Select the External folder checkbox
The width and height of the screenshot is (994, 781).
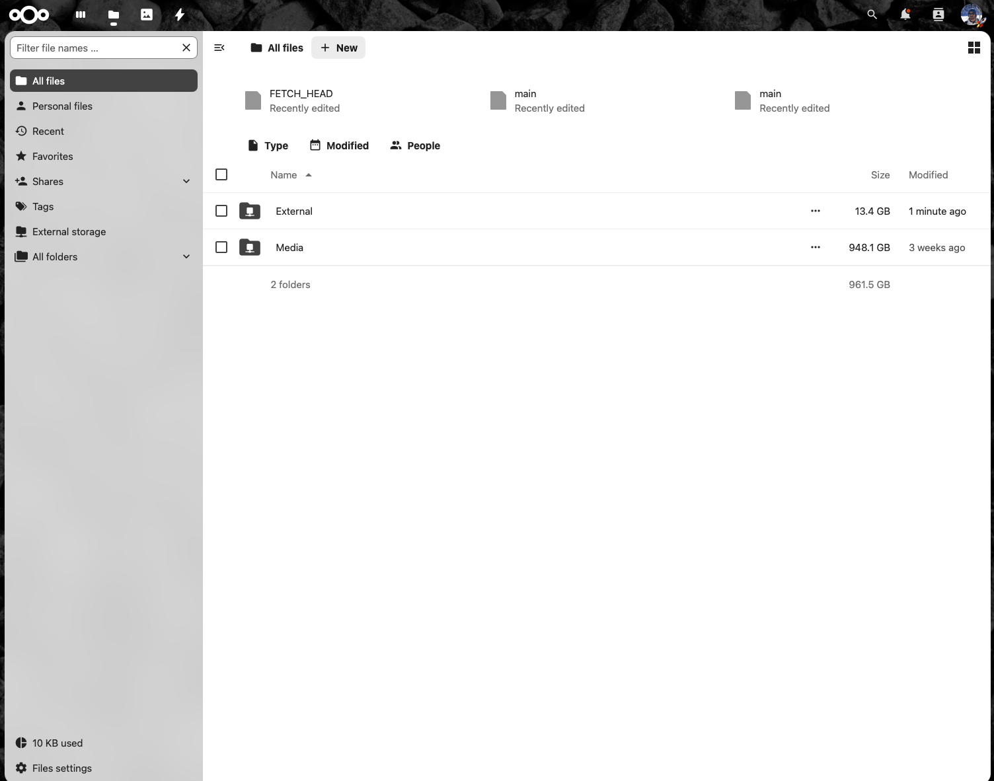coord(221,210)
